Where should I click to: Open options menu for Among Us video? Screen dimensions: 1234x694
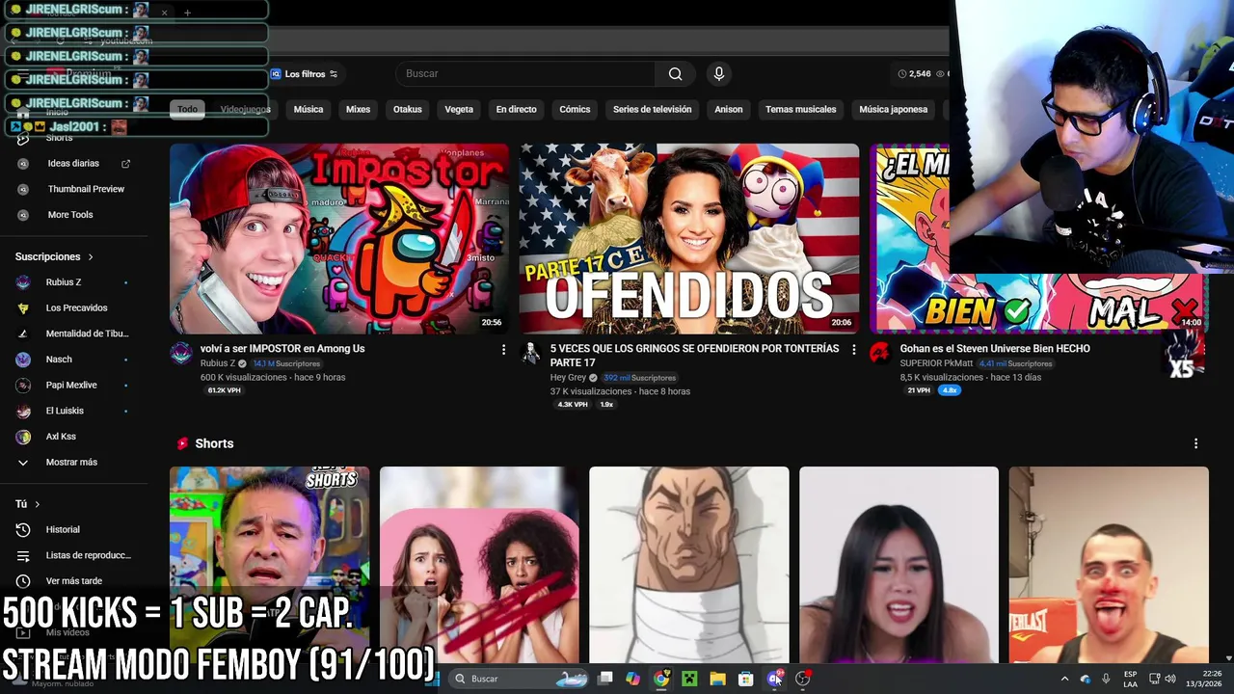pyautogui.click(x=503, y=350)
